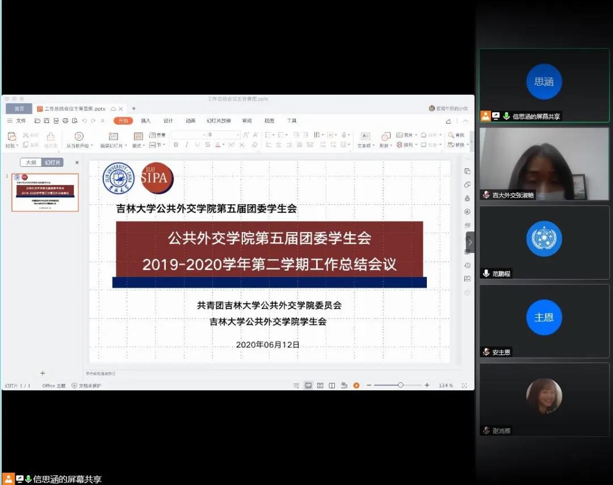The image size is (613, 485).
Task: Start slideshow with orange play icon in status bar
Action: click(x=356, y=386)
